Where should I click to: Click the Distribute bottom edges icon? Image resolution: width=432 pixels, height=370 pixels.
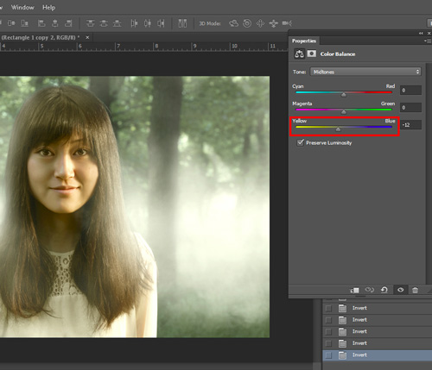coord(117,23)
